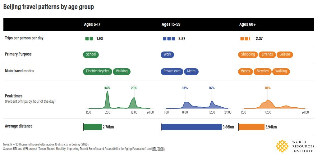Click the orange Walking mode tag

coord(281,71)
